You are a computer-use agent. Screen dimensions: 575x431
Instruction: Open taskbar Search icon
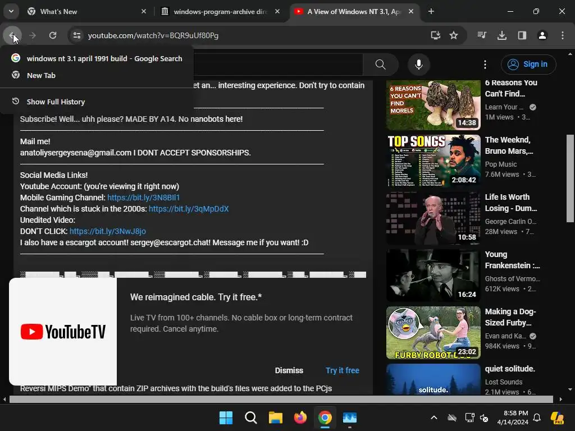251,418
